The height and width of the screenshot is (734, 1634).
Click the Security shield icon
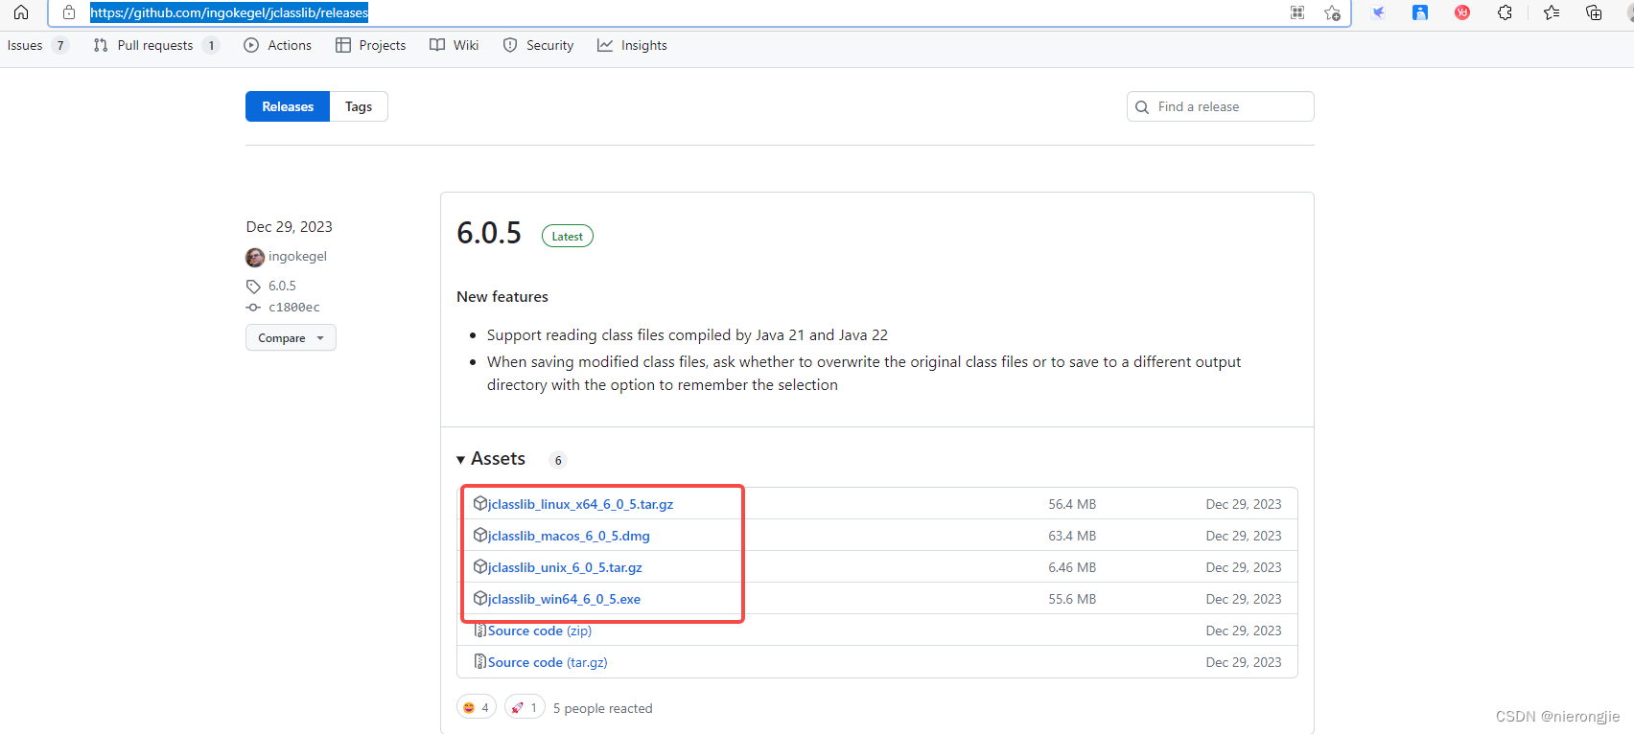coord(510,45)
